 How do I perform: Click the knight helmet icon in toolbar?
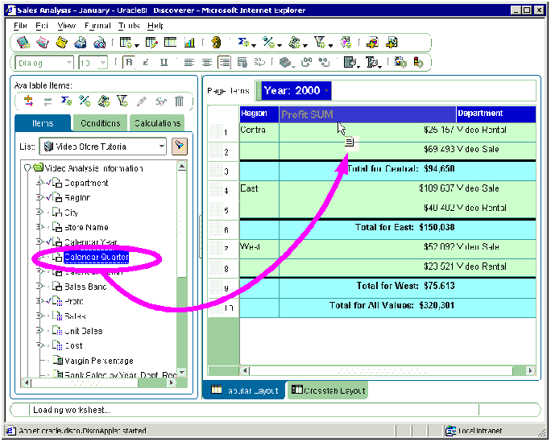(x=216, y=43)
